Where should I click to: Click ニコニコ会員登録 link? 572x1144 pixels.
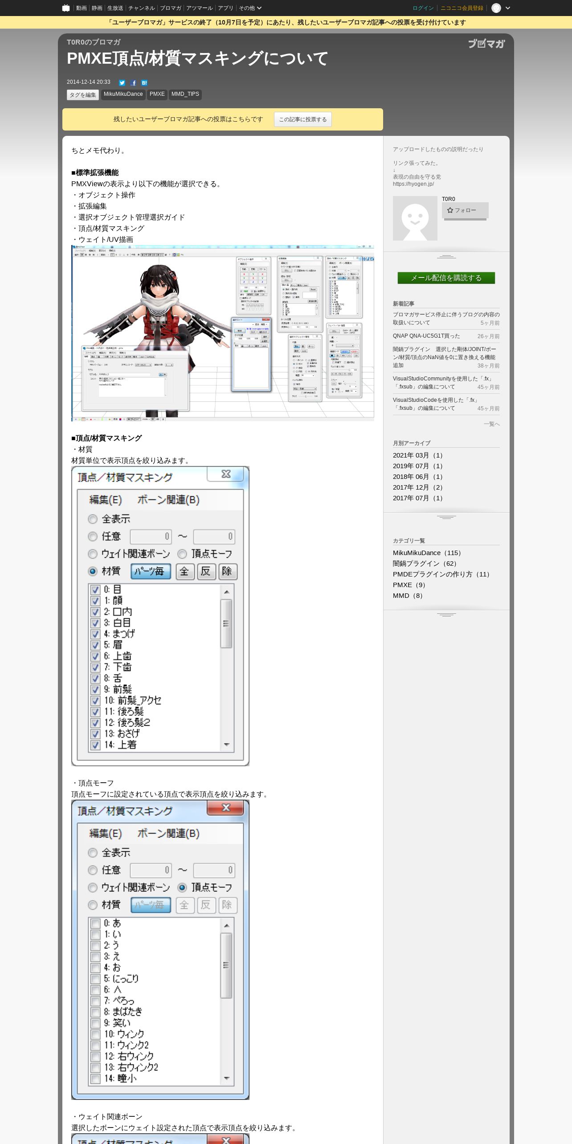462,8
